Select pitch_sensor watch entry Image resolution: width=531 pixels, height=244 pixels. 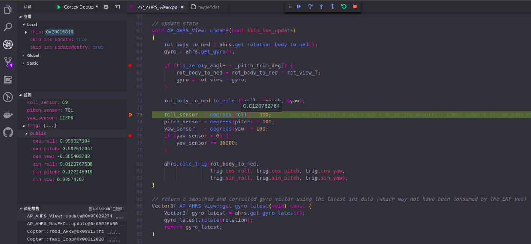click(71, 110)
